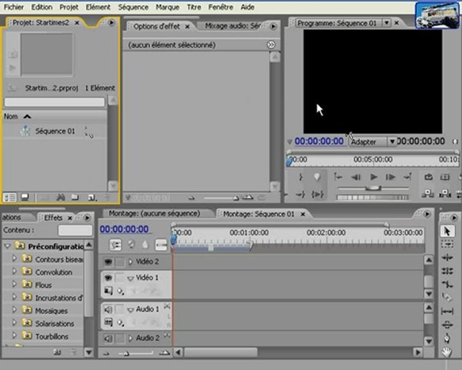Click the Nom column header
The image size is (462, 370).
coord(11,117)
